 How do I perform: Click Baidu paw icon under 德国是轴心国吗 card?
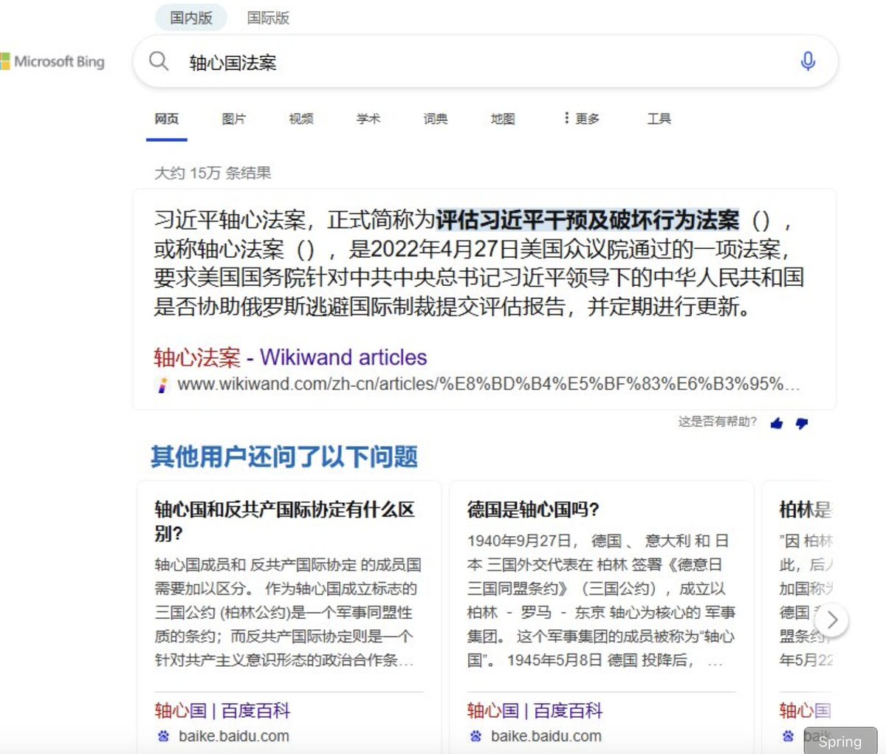point(475,736)
